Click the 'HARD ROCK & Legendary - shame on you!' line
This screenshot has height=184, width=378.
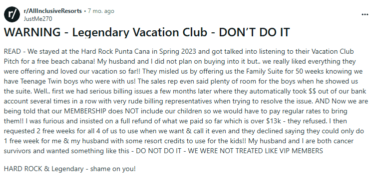[70, 169]
